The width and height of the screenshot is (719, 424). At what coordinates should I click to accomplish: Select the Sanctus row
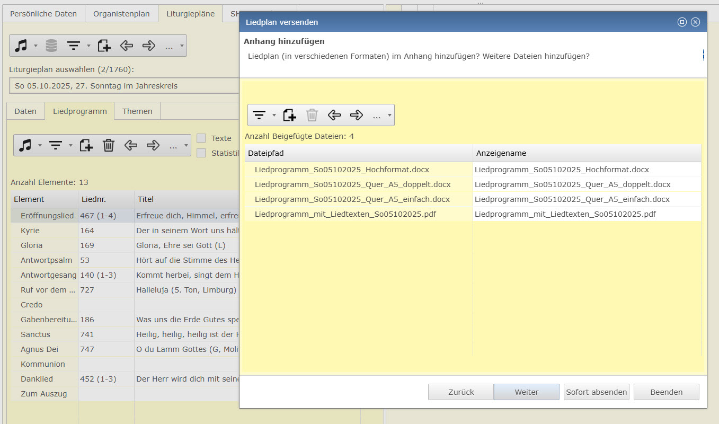(125, 334)
